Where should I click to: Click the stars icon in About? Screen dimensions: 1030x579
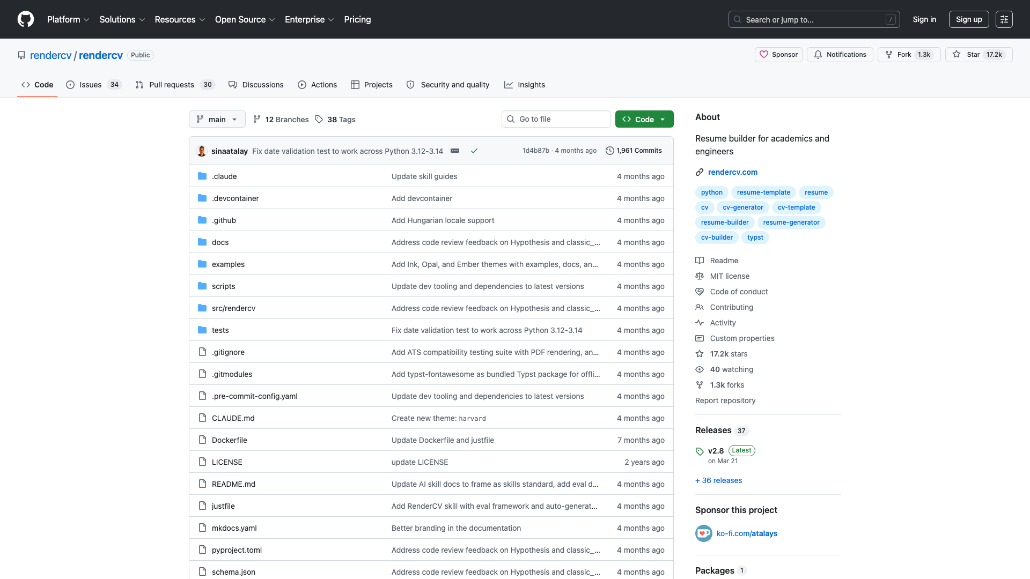click(x=700, y=354)
